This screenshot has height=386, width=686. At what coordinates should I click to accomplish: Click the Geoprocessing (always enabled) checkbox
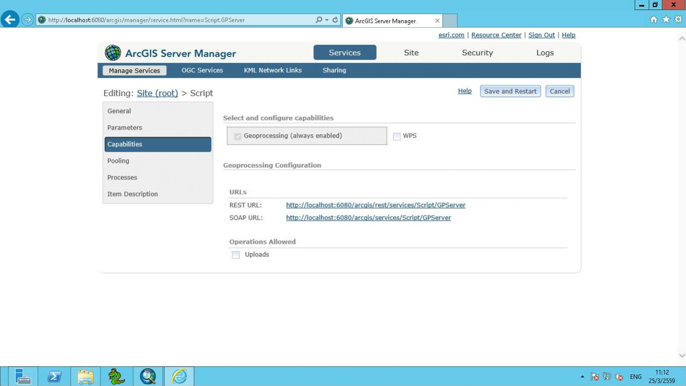(237, 136)
